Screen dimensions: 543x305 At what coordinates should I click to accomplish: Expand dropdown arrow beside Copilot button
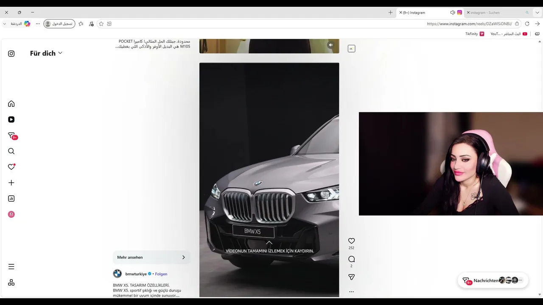coord(5,24)
